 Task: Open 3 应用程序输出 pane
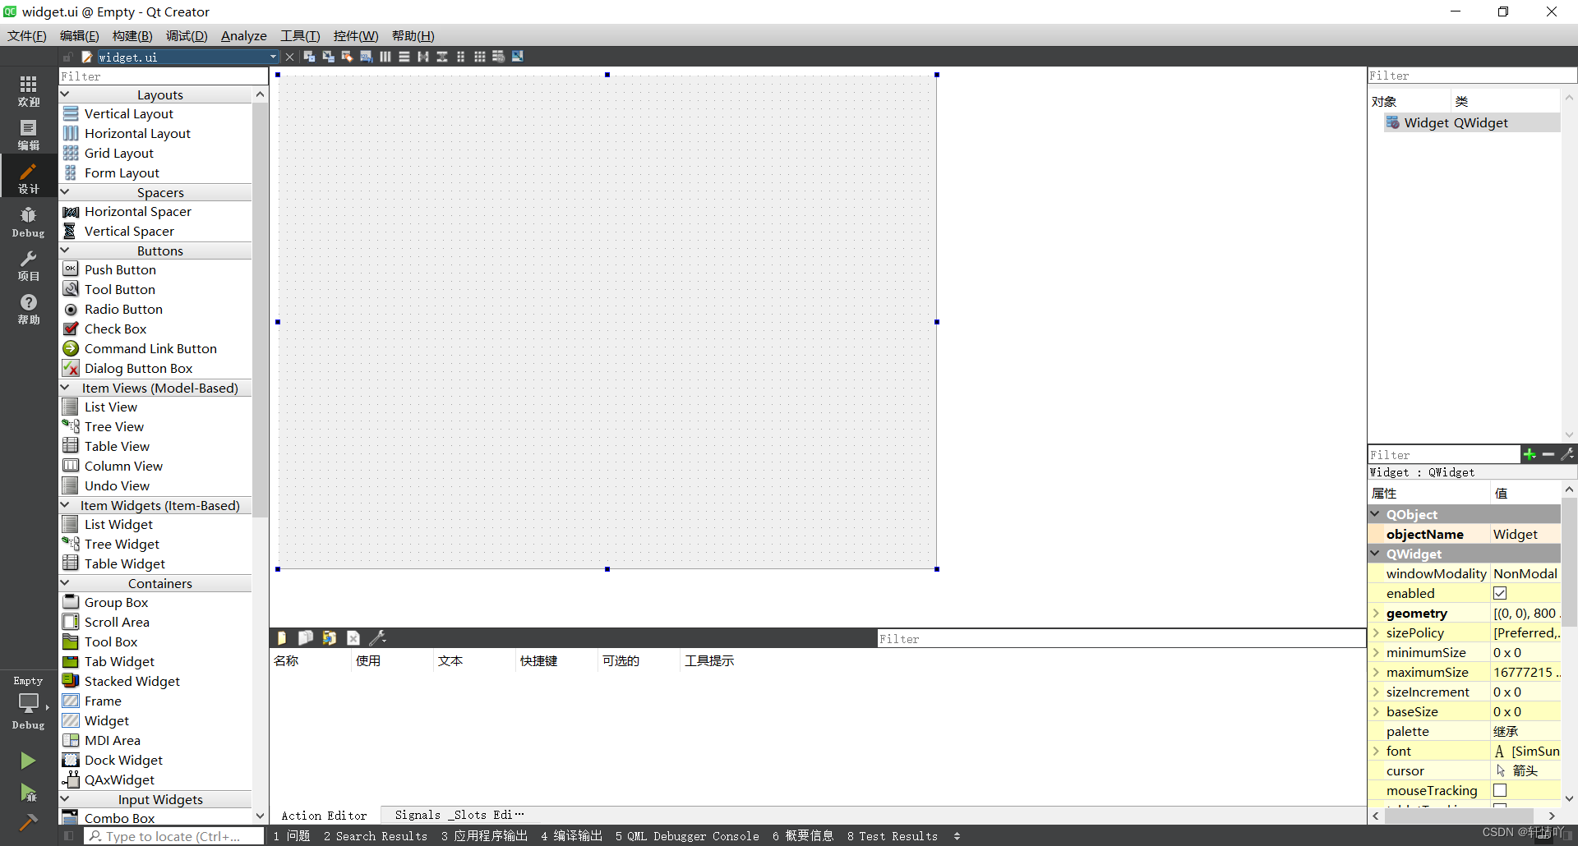pos(485,836)
